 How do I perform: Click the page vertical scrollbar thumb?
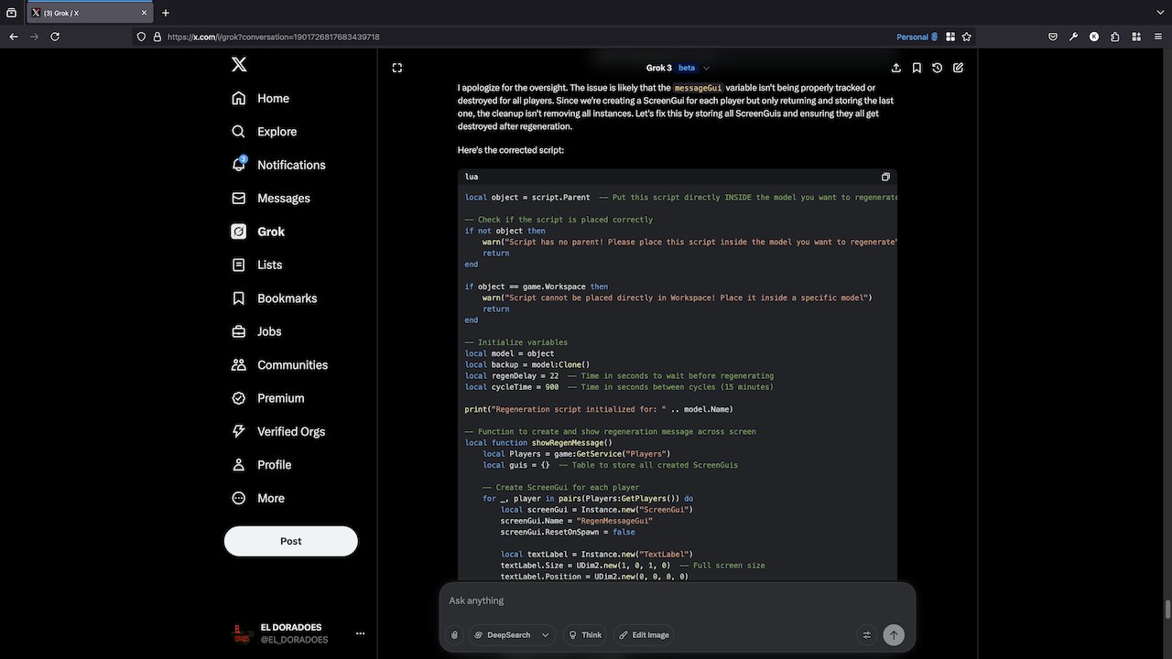[x=1167, y=610]
